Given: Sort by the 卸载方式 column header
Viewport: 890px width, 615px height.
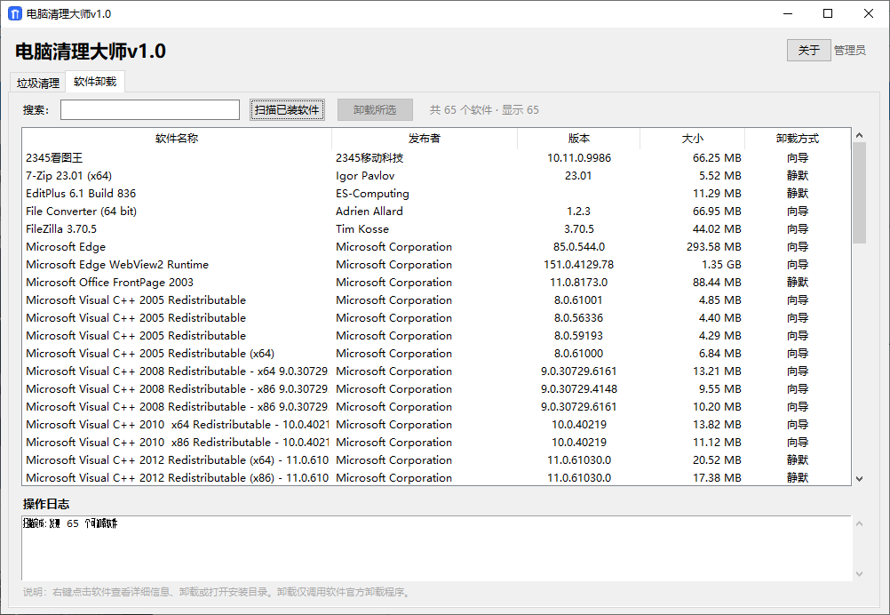Looking at the screenshot, I should pos(798,138).
